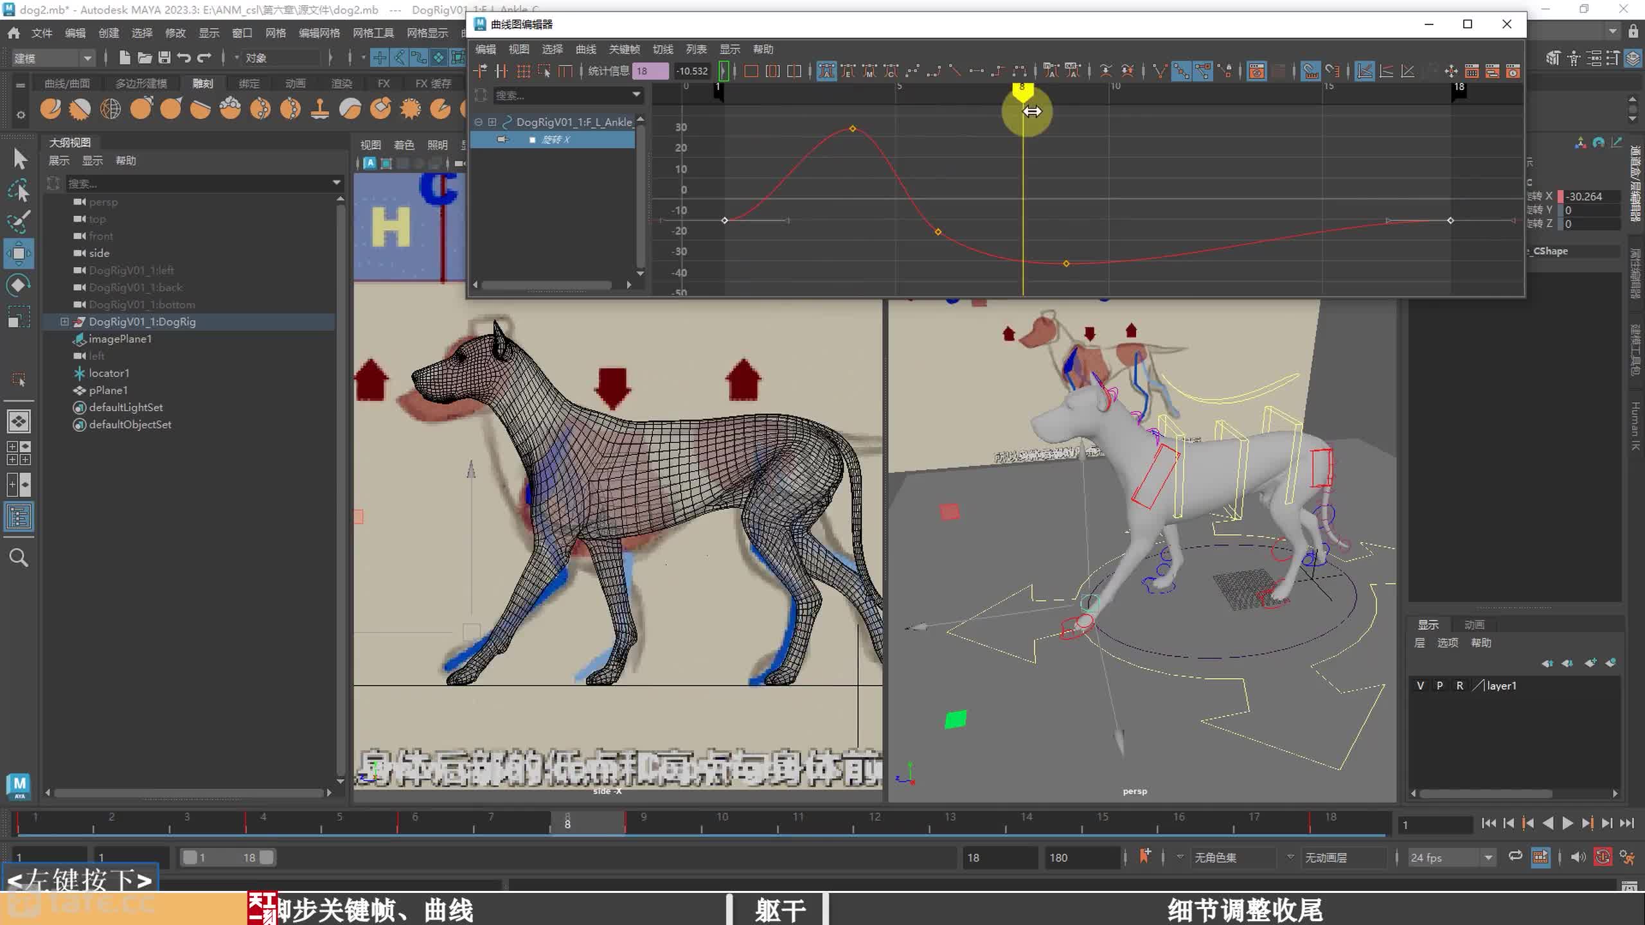Open the bookmark add icon in range slider
Screen dimensions: 1645x925
coord(1145,856)
